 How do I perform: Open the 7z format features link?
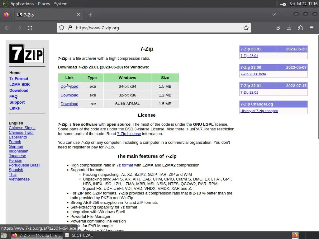tap(125, 165)
